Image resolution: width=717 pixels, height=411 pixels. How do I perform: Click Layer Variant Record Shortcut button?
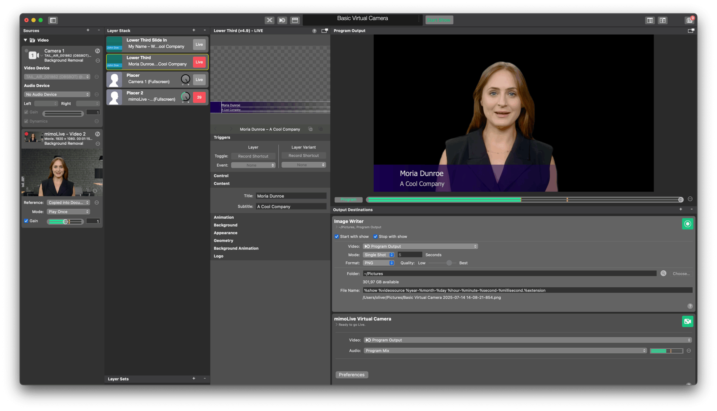[303, 155]
